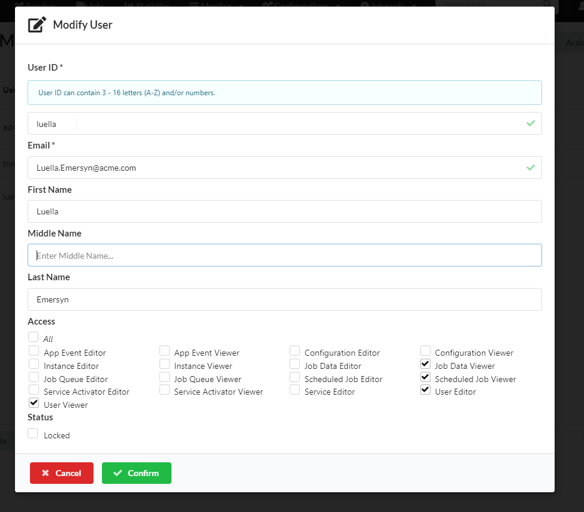Toggle the User Viewer checkbox off

pos(34,404)
